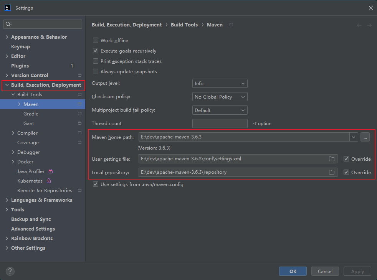Open folder browser for Local repository
The width and height of the screenshot is (377, 280).
tap(332, 172)
